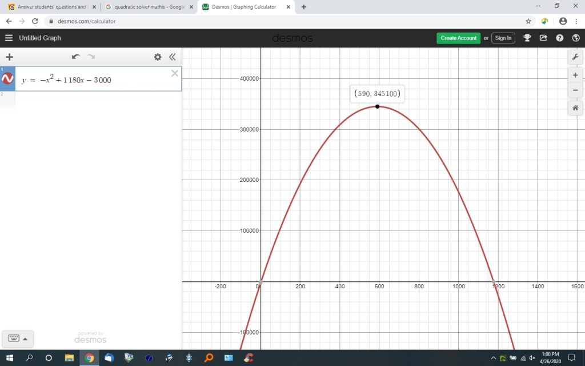
Task: Show the Desmos keypad
Action: [x=14, y=339]
